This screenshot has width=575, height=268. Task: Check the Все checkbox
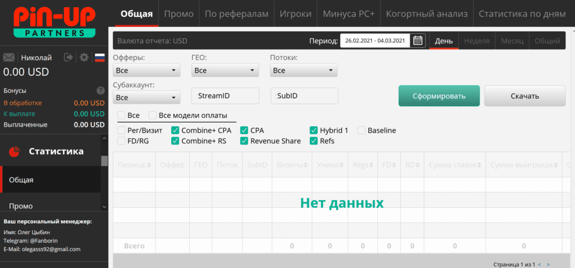click(121, 115)
